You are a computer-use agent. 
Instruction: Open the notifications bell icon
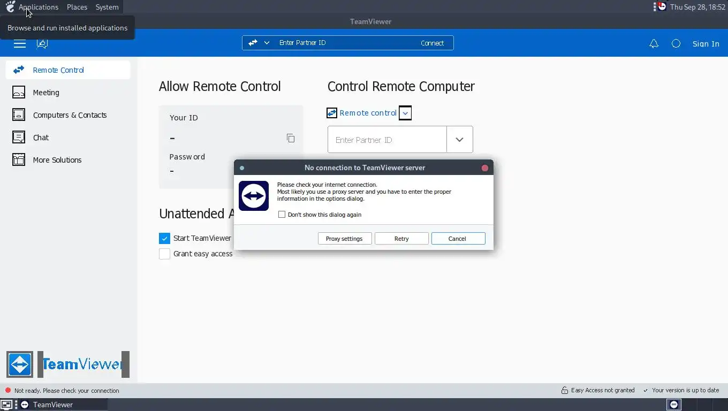[654, 44]
